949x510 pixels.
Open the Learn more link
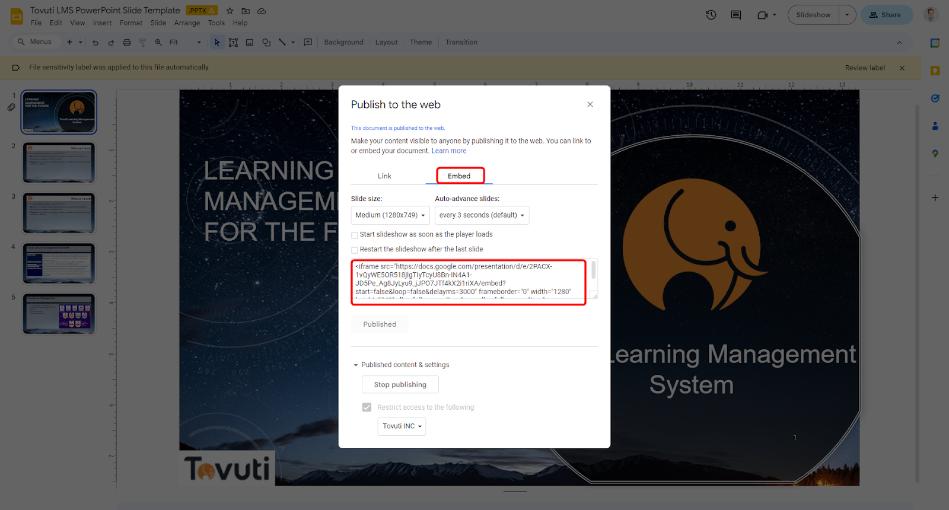point(449,151)
